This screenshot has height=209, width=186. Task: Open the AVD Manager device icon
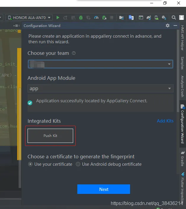[156, 17]
